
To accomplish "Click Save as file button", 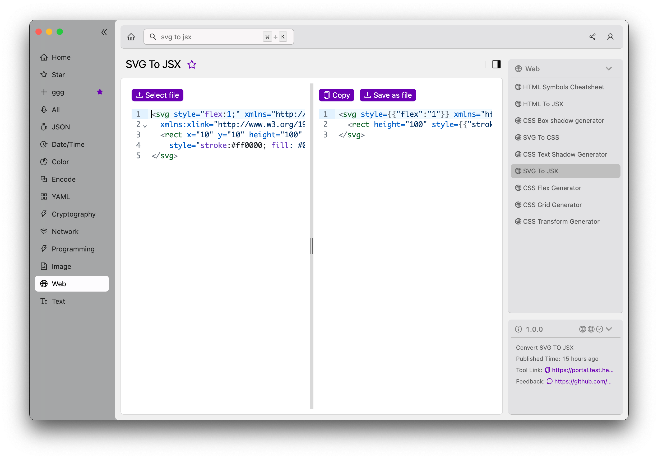I will (387, 95).
